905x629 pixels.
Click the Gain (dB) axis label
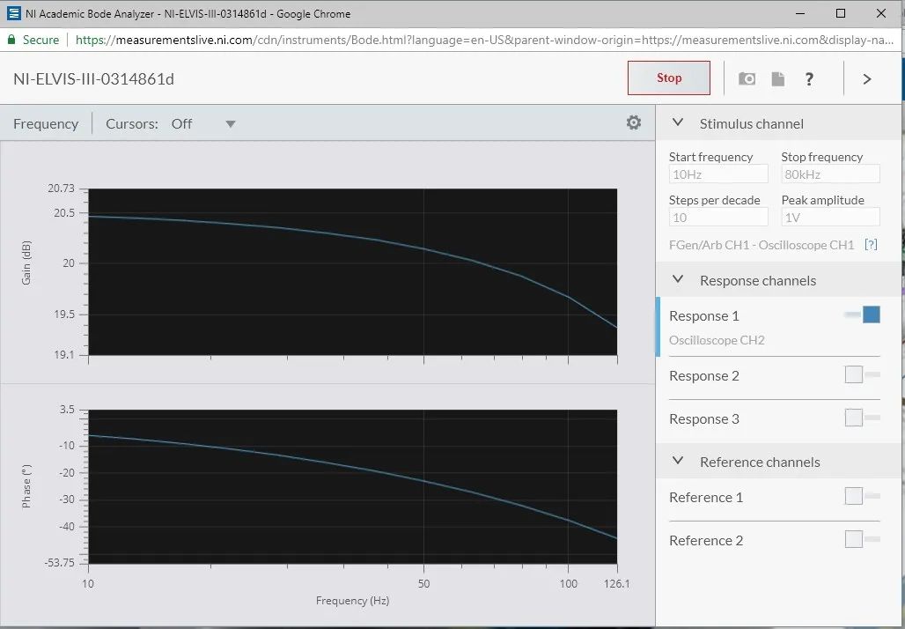26,263
